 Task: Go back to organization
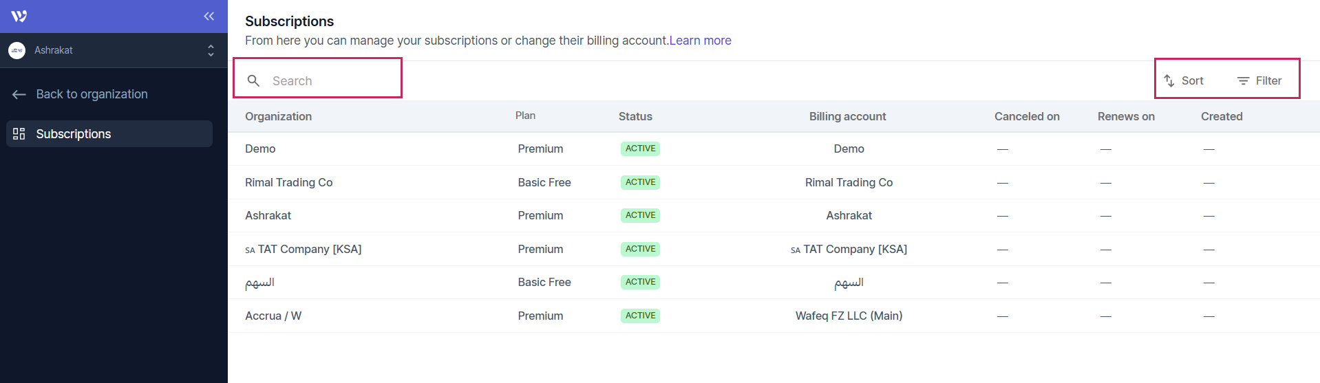pos(92,94)
